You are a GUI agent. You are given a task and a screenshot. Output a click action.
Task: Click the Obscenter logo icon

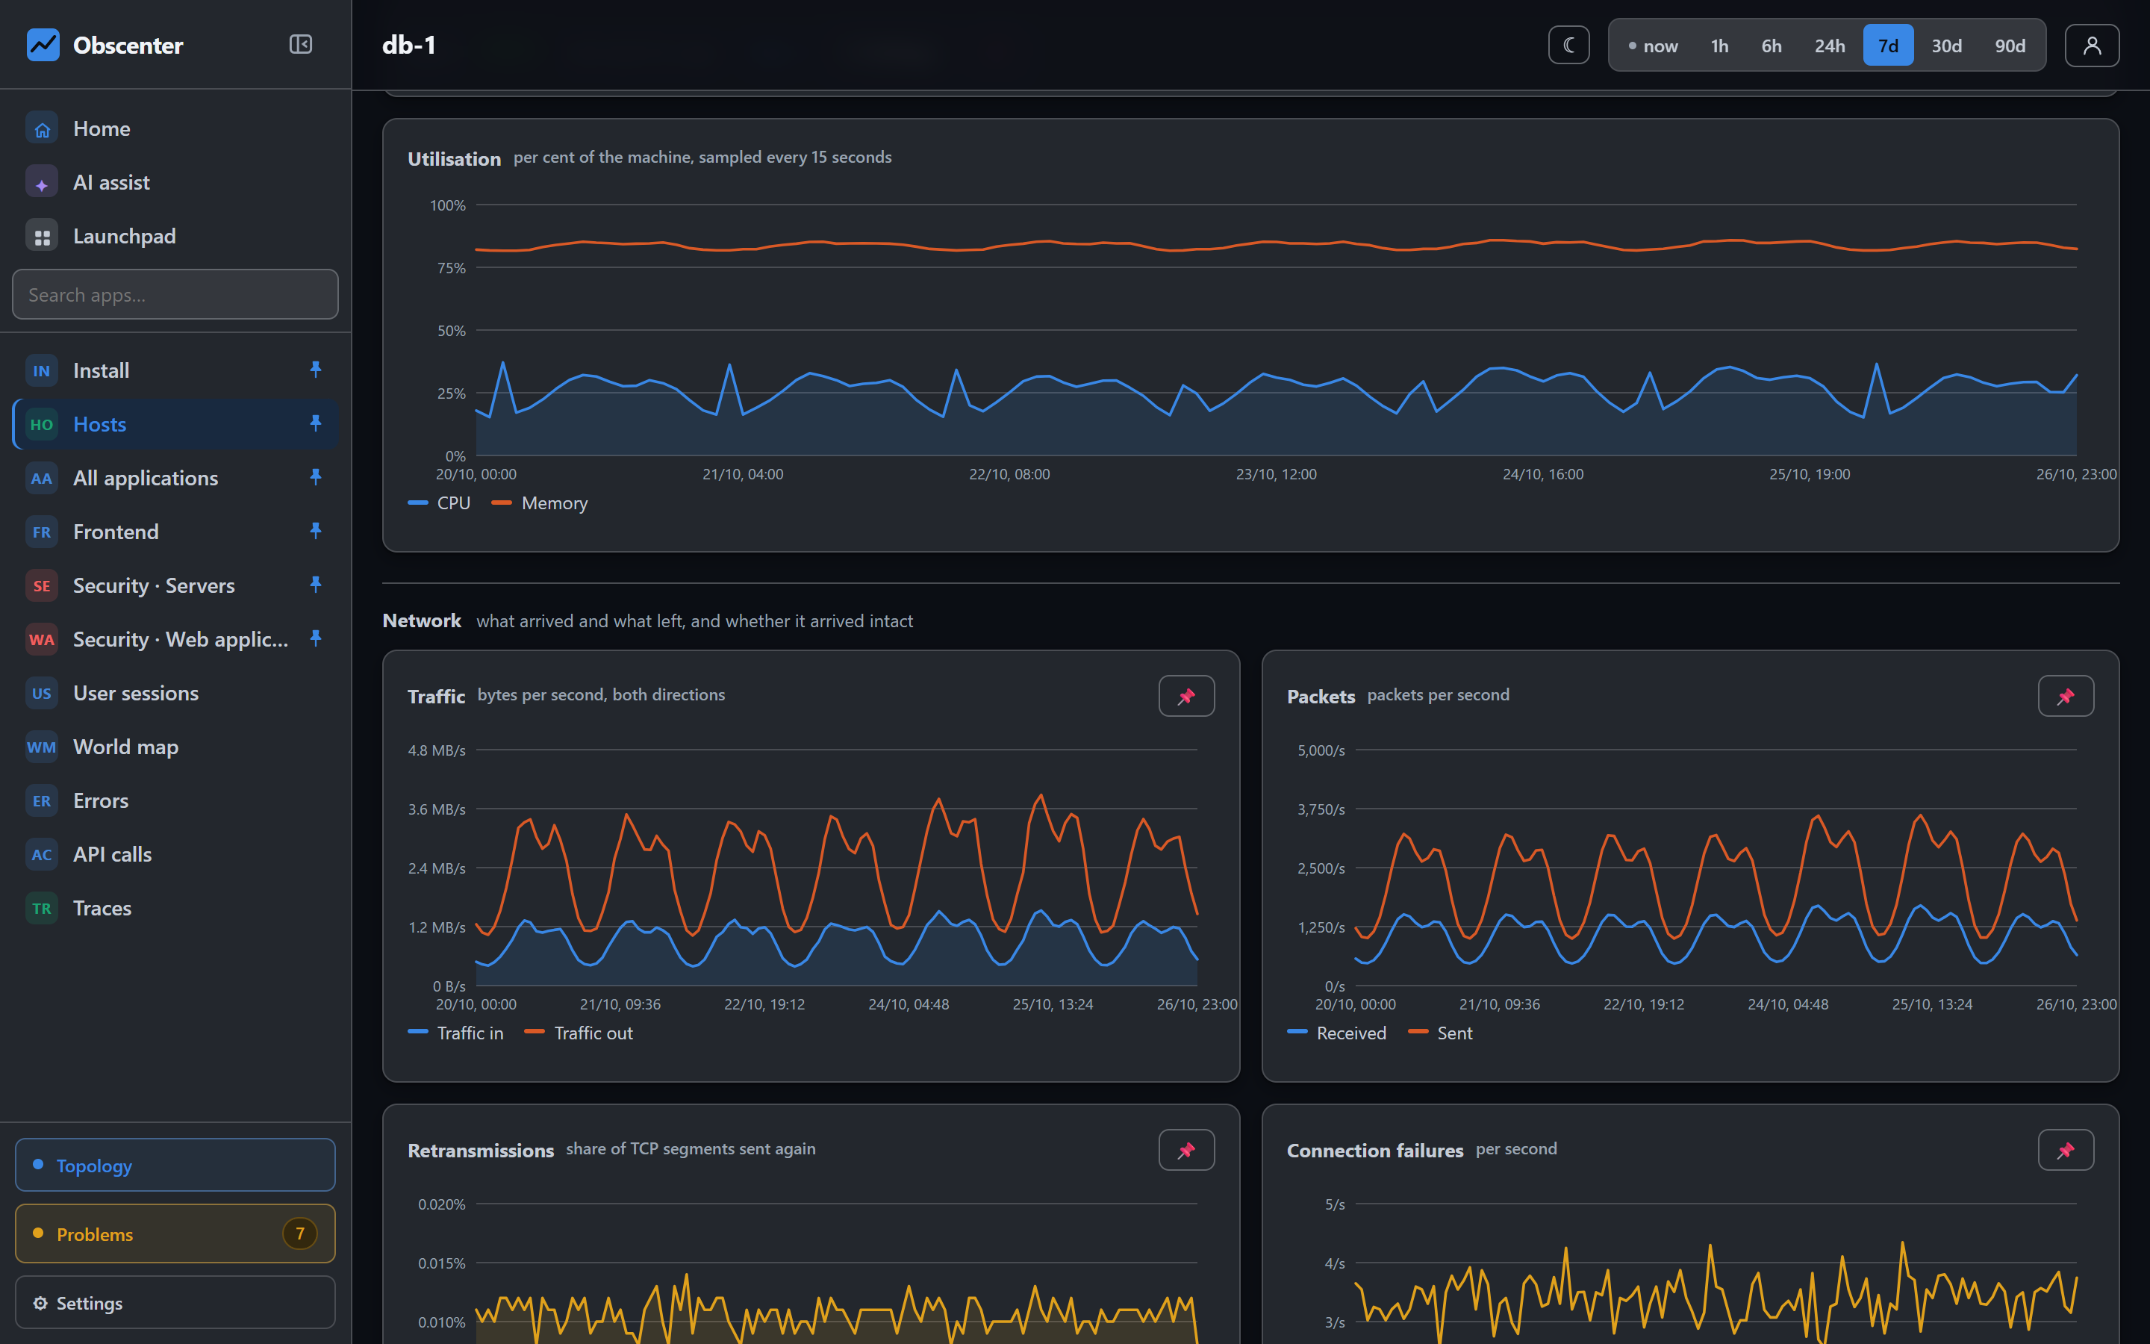tap(43, 45)
